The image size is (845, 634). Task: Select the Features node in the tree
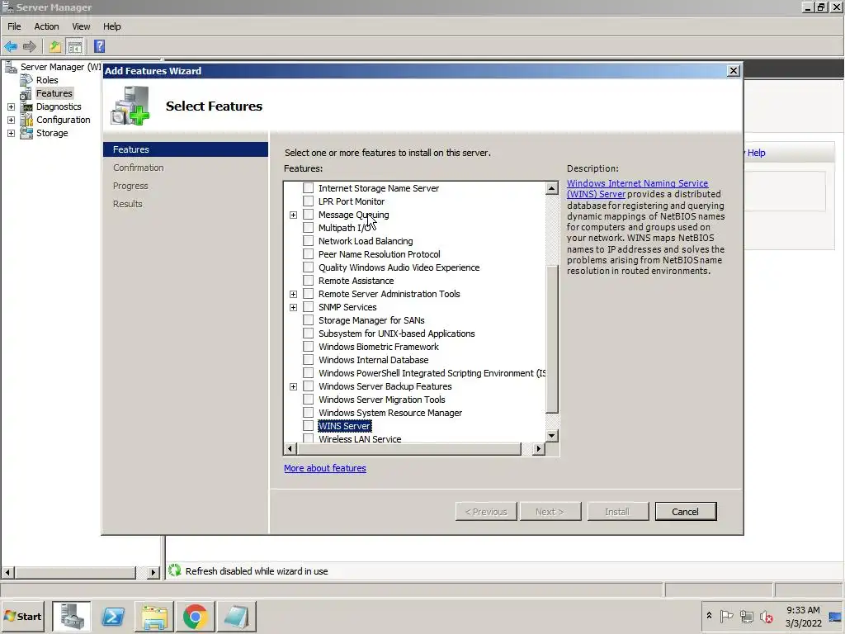point(54,93)
